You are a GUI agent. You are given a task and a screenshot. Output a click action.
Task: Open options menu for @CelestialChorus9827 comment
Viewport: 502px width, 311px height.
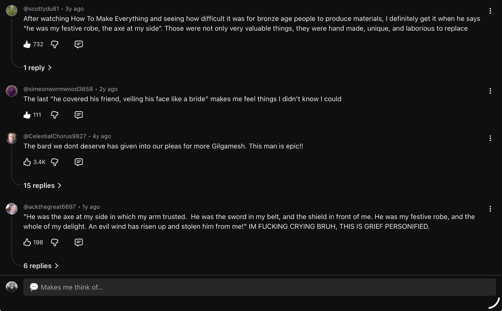(490, 138)
